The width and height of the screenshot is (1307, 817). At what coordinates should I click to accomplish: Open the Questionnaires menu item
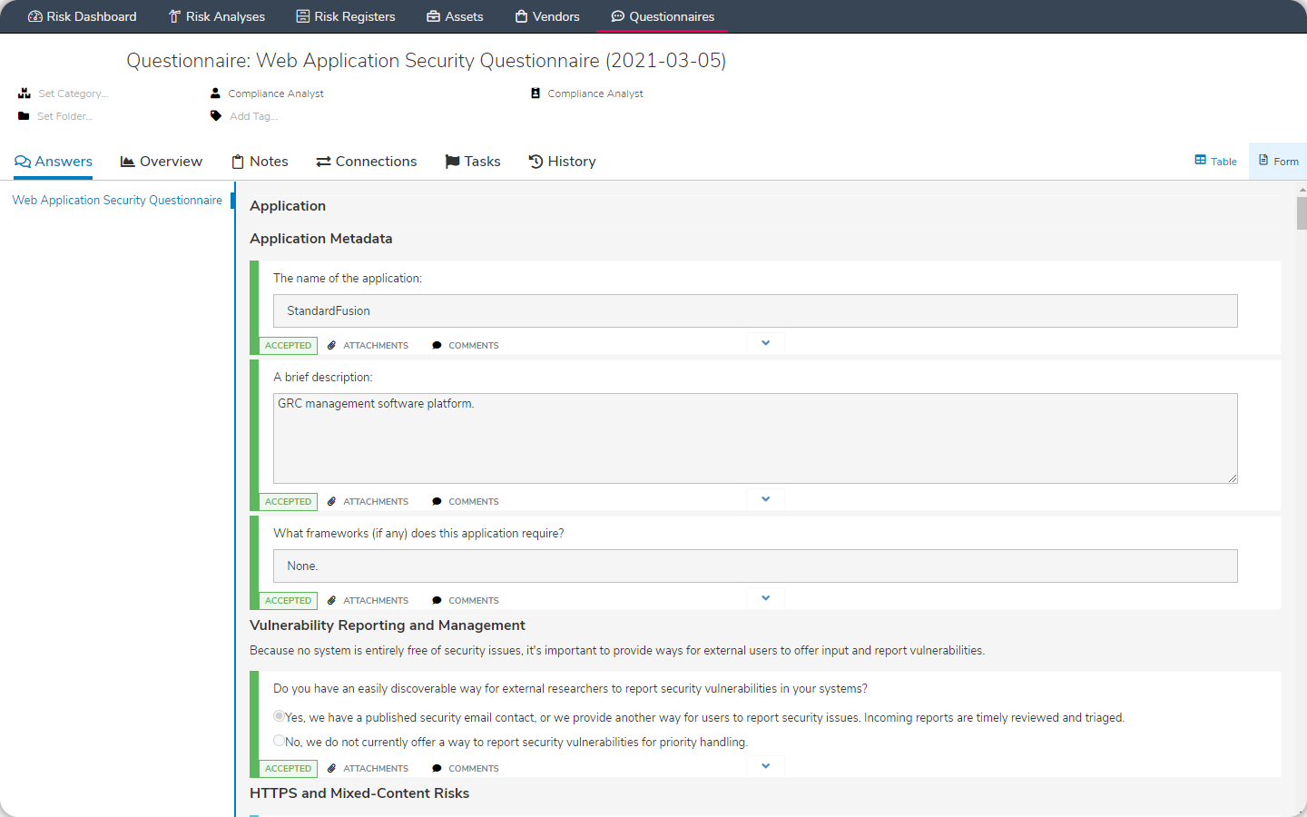tap(662, 16)
